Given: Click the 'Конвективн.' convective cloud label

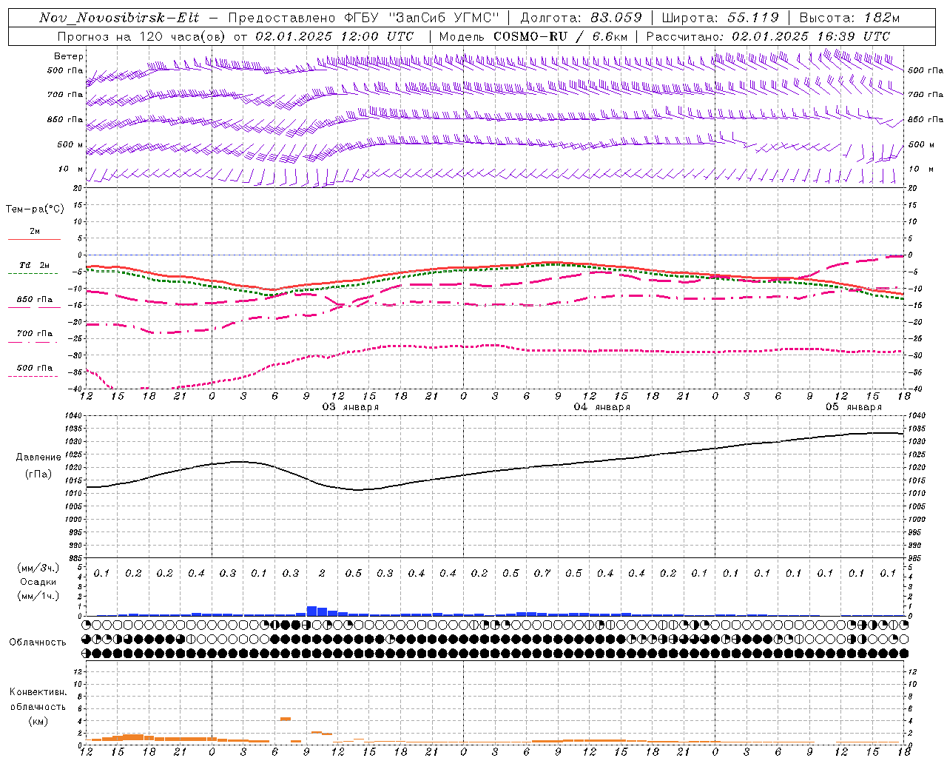Looking at the screenshot, I should click(38, 692).
